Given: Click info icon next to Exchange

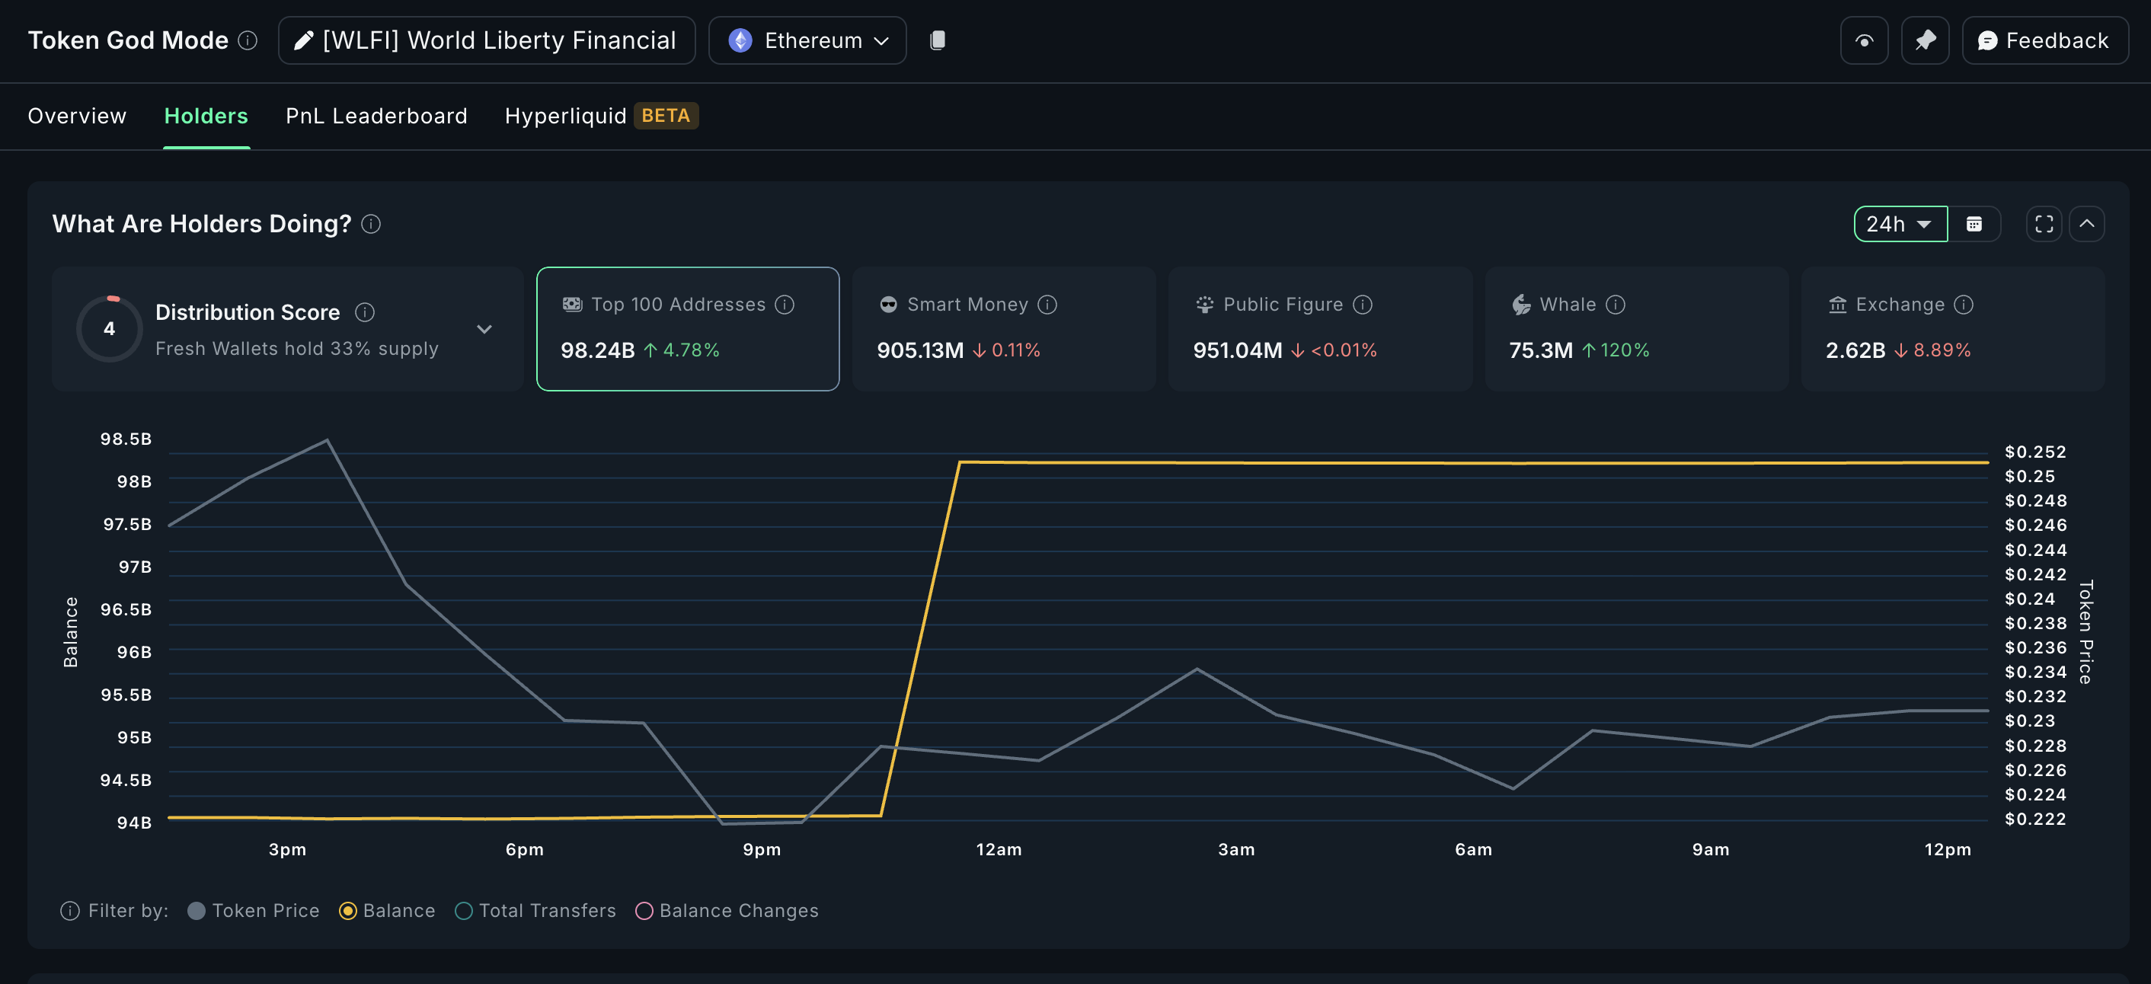Looking at the screenshot, I should 1963,305.
